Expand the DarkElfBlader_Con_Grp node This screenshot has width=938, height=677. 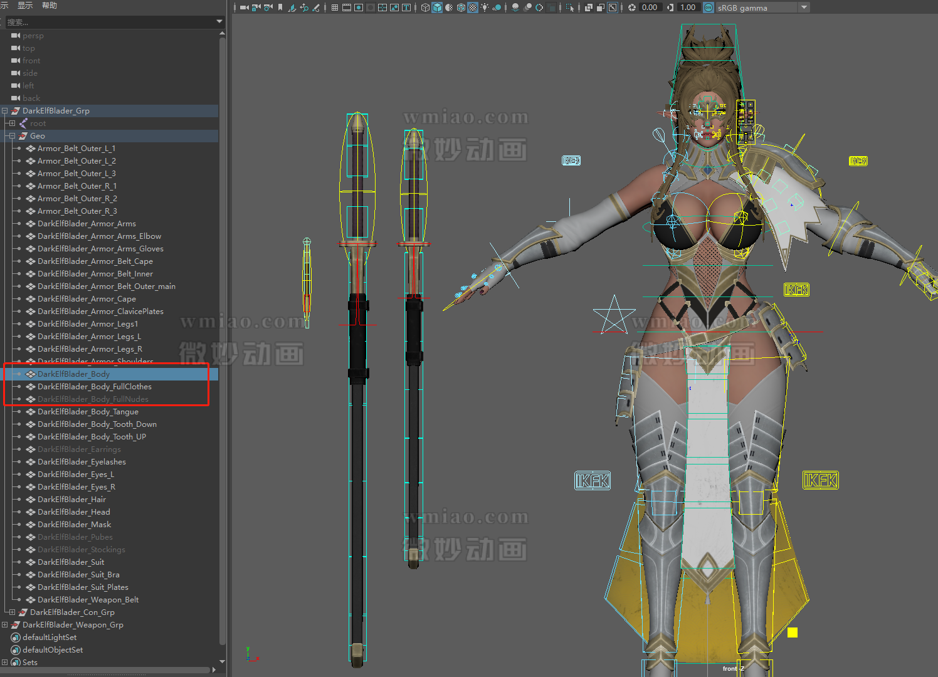(11, 612)
